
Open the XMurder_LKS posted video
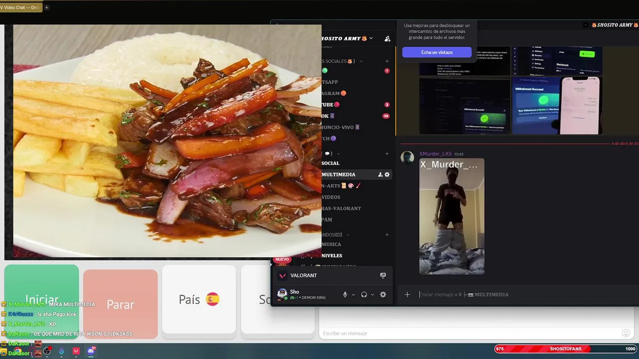tap(452, 216)
